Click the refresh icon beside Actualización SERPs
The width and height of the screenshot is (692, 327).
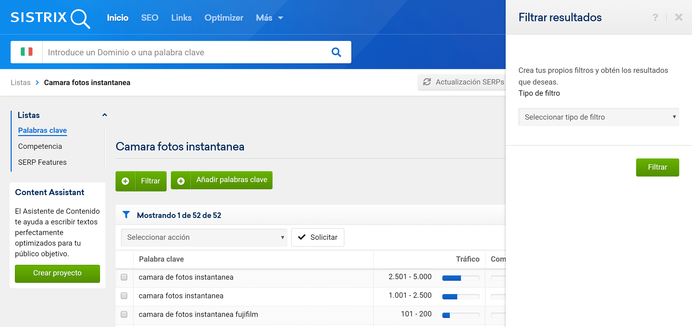click(x=427, y=82)
